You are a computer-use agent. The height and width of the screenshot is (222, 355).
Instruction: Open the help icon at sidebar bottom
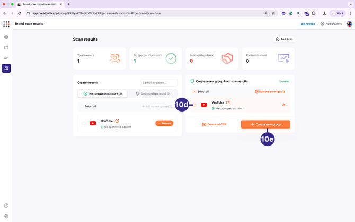pos(6,206)
